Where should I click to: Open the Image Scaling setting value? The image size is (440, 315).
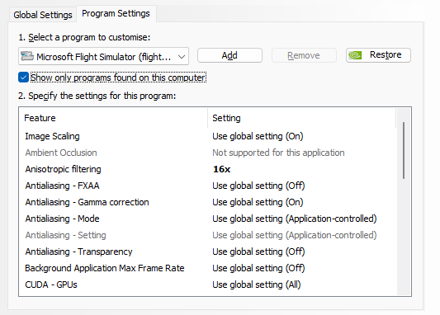coord(258,136)
